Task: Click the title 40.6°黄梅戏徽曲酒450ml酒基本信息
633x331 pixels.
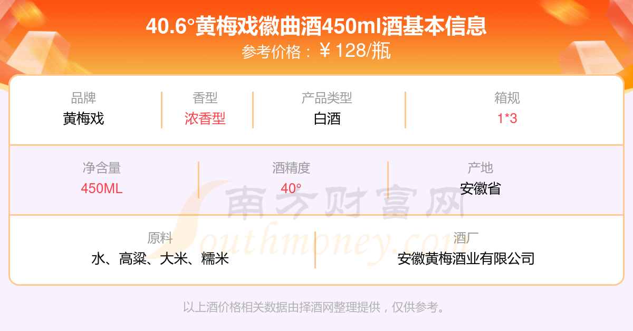Action: tap(316, 26)
